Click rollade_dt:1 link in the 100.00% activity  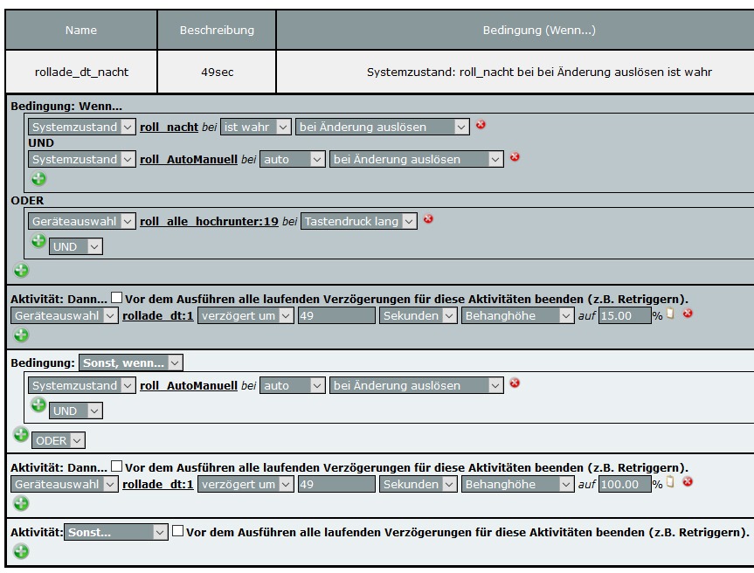(158, 484)
